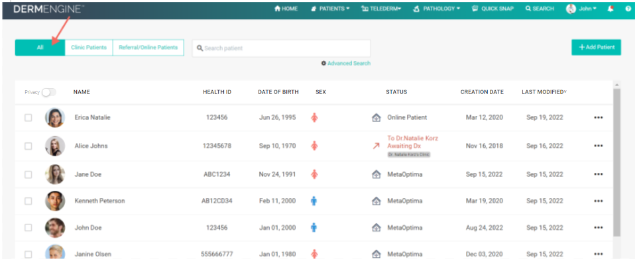Screen dimensions: 635x259
Task: Open Quick Snap
Action: click(x=492, y=9)
